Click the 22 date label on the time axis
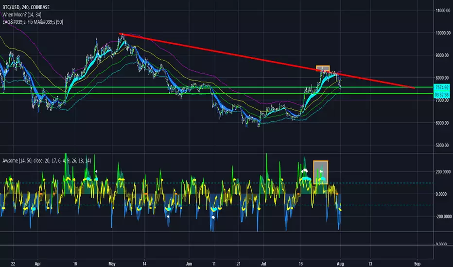This screenshot has width=453, height=267. (x=13, y=264)
